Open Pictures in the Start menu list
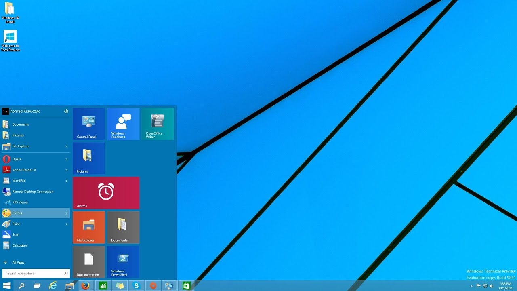This screenshot has height=291, width=517. (x=36, y=135)
